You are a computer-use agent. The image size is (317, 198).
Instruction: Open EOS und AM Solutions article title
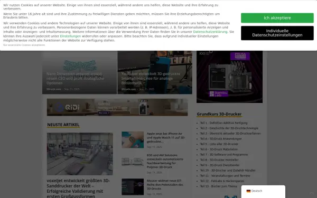coord(165,161)
